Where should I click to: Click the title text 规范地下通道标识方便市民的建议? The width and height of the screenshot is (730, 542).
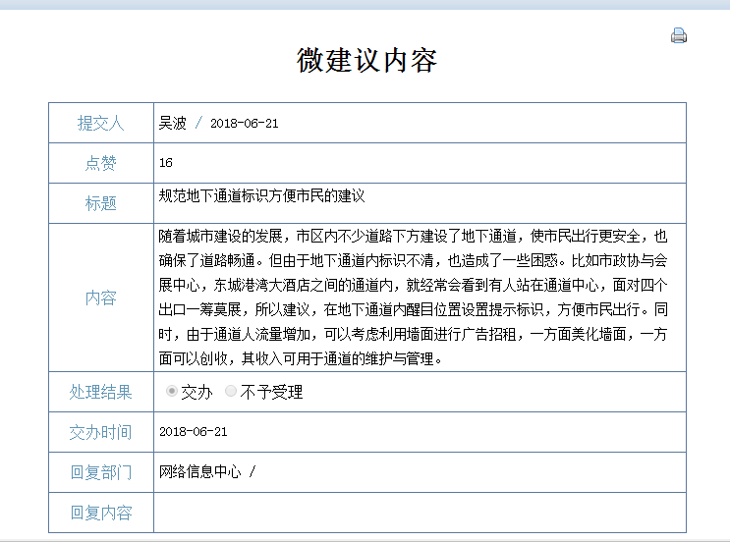coord(261,196)
